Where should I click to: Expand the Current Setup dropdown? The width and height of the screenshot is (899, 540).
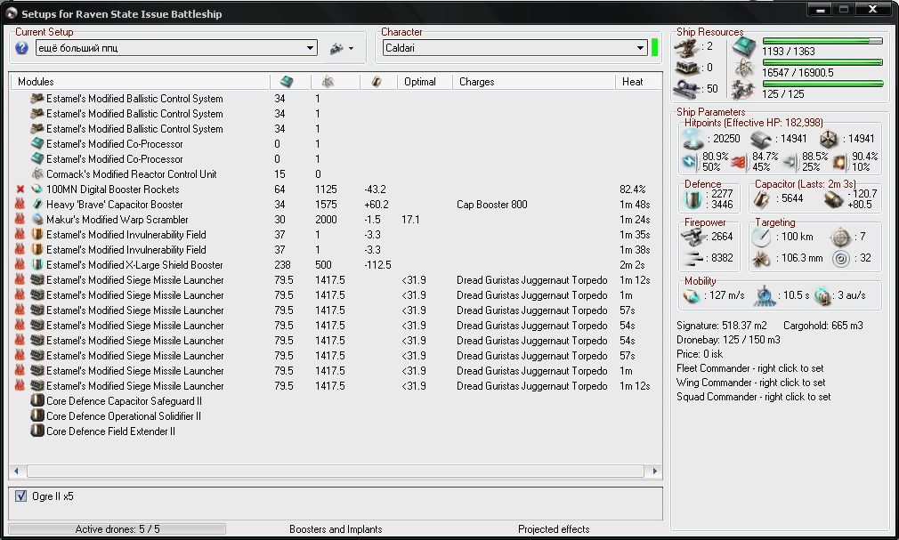[310, 48]
